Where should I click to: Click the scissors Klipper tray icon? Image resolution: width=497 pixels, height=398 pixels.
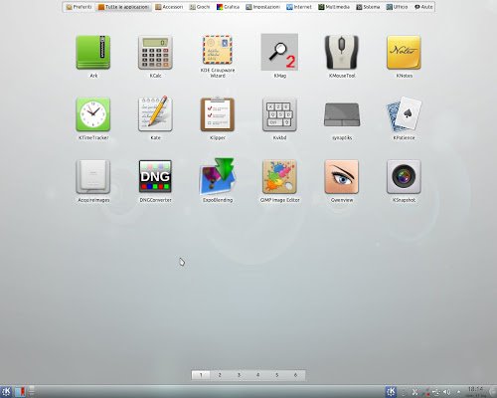click(414, 392)
